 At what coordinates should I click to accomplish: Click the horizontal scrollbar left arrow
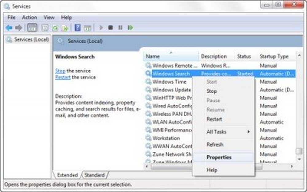[147, 167]
